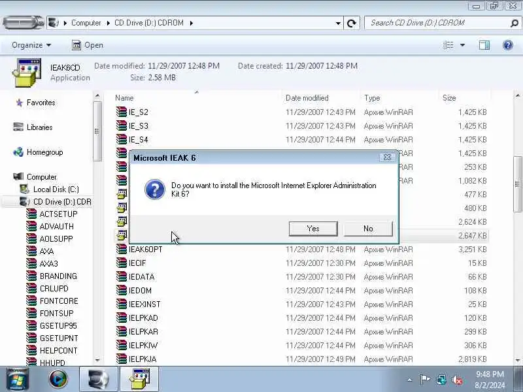Show hidden system tray icons
Screen dimensions: 523x392
click(410, 380)
